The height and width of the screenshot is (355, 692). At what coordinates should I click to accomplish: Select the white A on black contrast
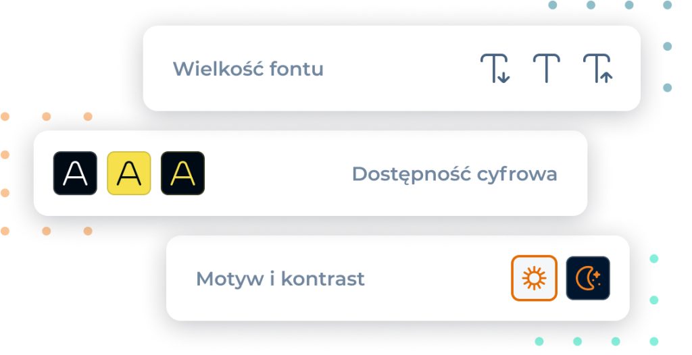tap(75, 173)
